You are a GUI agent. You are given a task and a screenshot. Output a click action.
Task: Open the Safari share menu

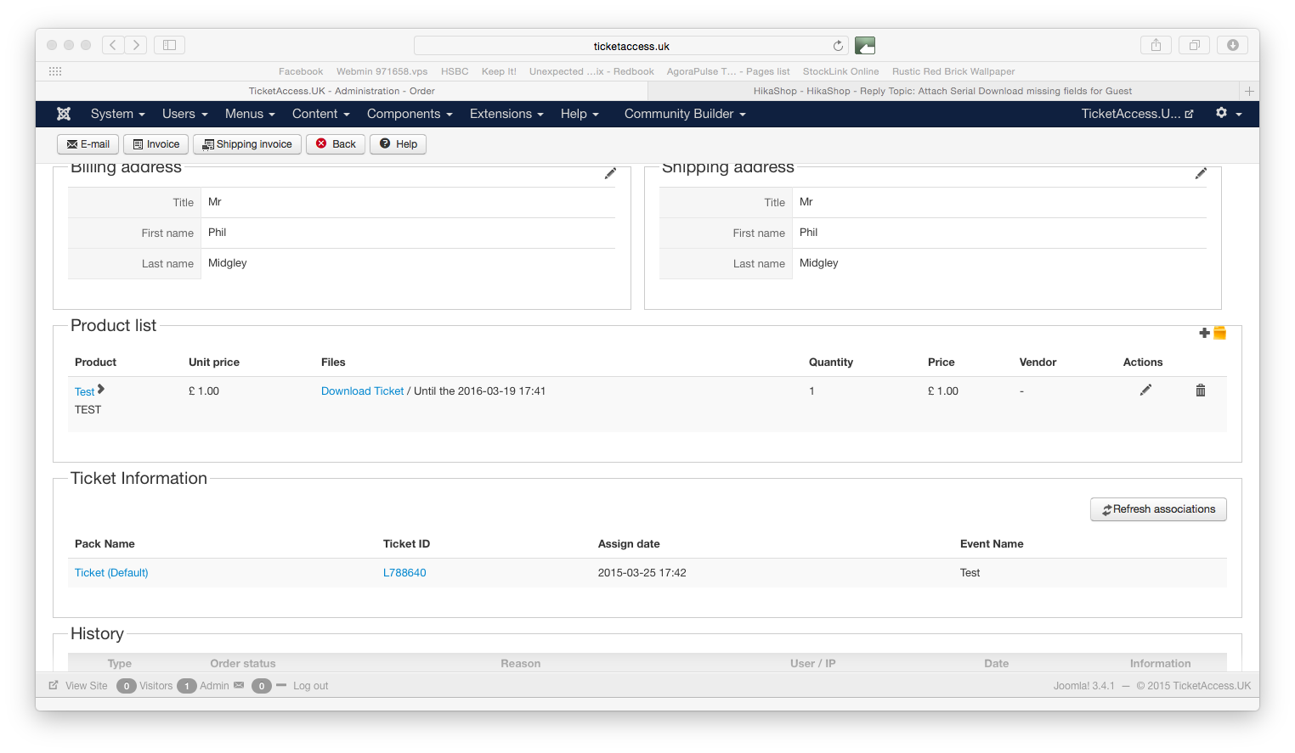tap(1156, 45)
